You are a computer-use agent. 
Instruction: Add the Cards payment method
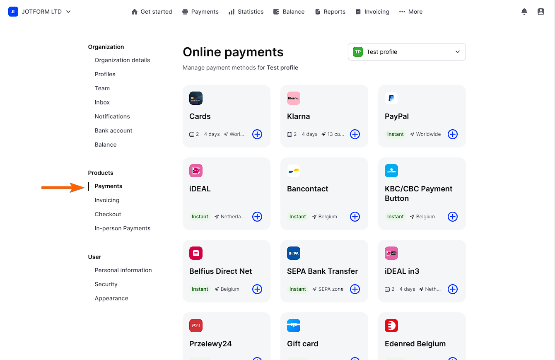(257, 134)
